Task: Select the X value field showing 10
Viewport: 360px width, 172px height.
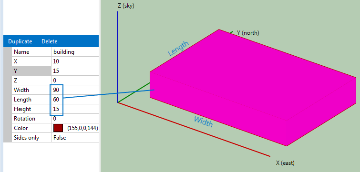Action: point(75,61)
